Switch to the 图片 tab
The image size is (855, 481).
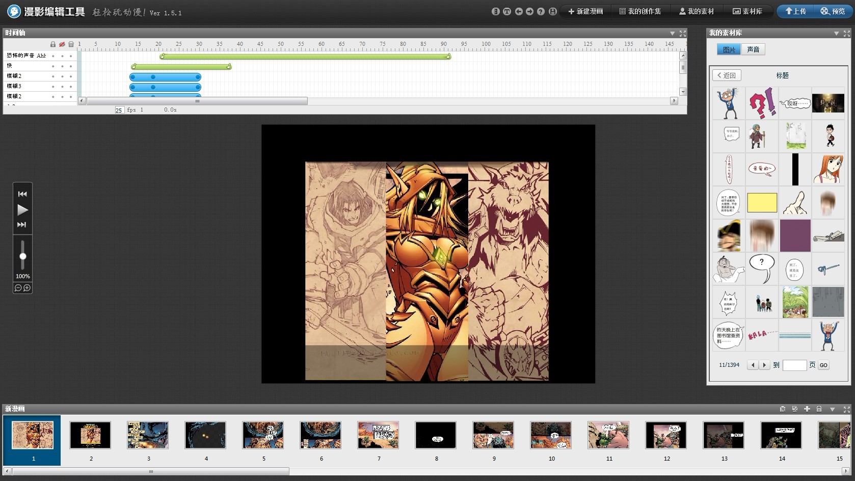point(729,49)
